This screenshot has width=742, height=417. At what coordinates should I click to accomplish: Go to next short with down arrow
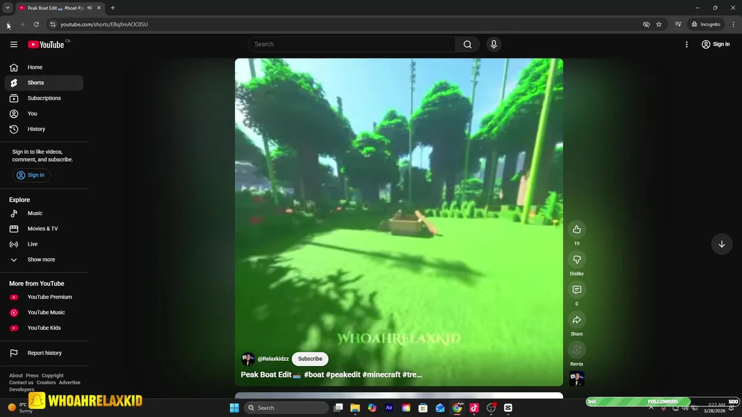click(x=722, y=244)
